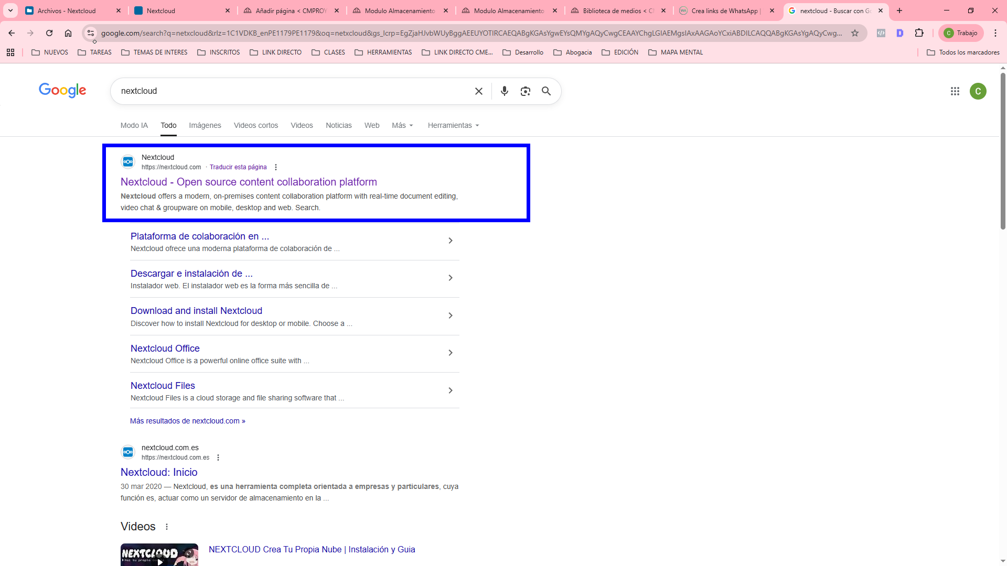This screenshot has height=566, width=1007.
Task: Reload the page with refresh icon
Action: pyautogui.click(x=49, y=33)
